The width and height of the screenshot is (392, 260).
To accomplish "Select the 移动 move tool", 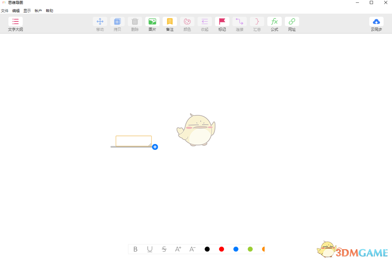I will 100,23.
